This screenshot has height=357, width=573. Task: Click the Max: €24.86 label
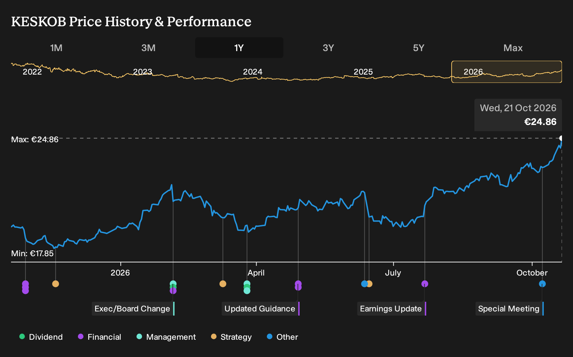(x=35, y=139)
